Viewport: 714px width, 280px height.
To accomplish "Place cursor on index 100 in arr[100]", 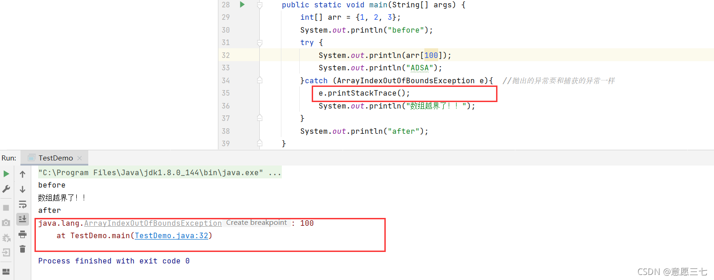I will (x=431, y=55).
